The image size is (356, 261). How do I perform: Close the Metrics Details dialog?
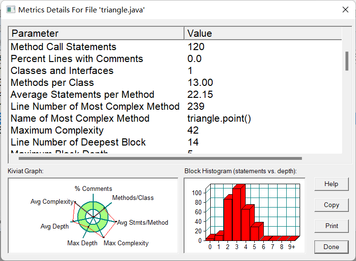coord(345,10)
